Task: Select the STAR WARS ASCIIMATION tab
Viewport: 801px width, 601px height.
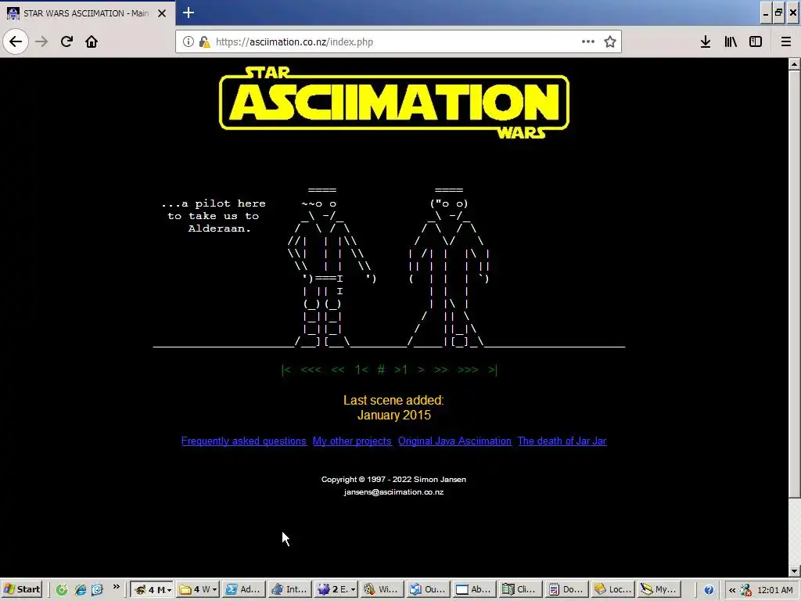Action: (x=88, y=13)
